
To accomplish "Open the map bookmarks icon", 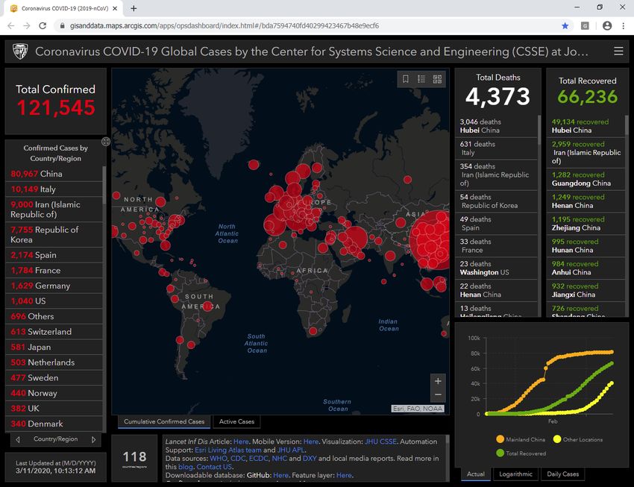I will 406,79.
